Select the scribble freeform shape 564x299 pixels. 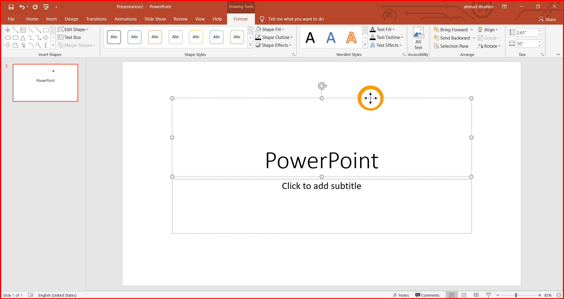23,45
